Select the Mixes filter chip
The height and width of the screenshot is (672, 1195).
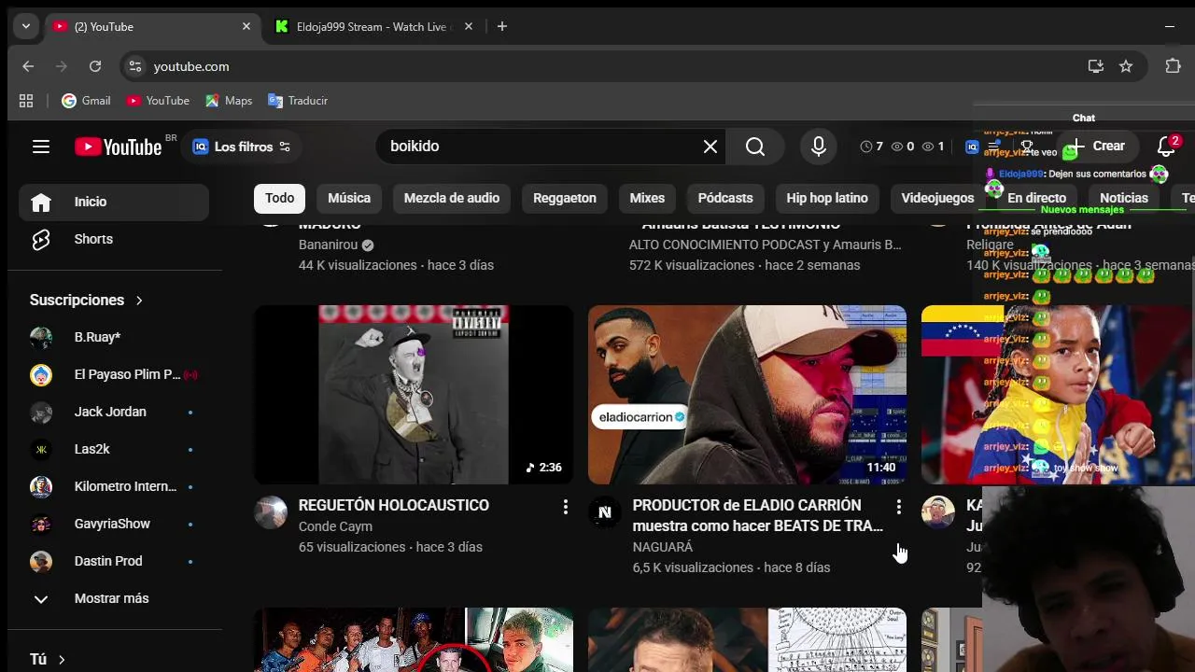click(x=647, y=198)
